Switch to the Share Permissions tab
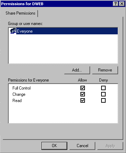Viewport: 126px width, 153px height. coord(20,13)
